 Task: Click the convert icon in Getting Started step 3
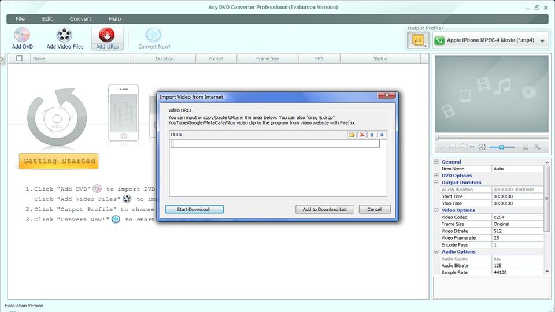[x=116, y=220]
